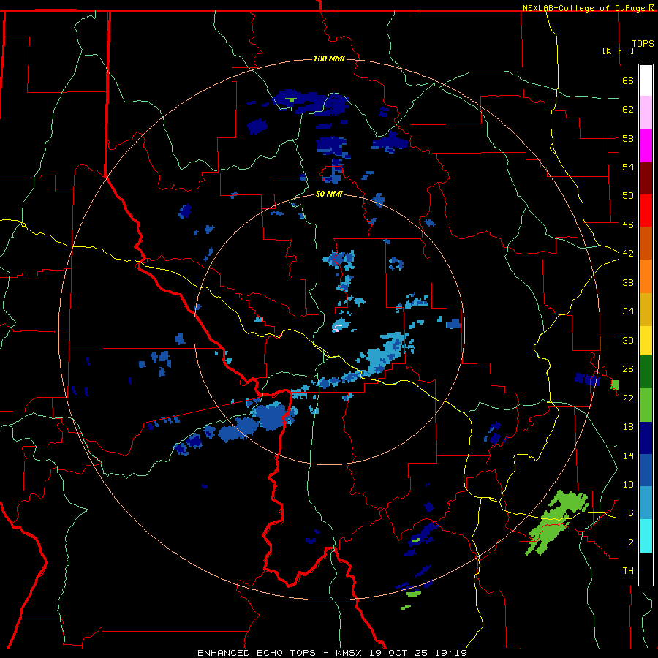This screenshot has width=658, height=658.
Task: Select the black threshold swatch in legend
Action: 646,569
